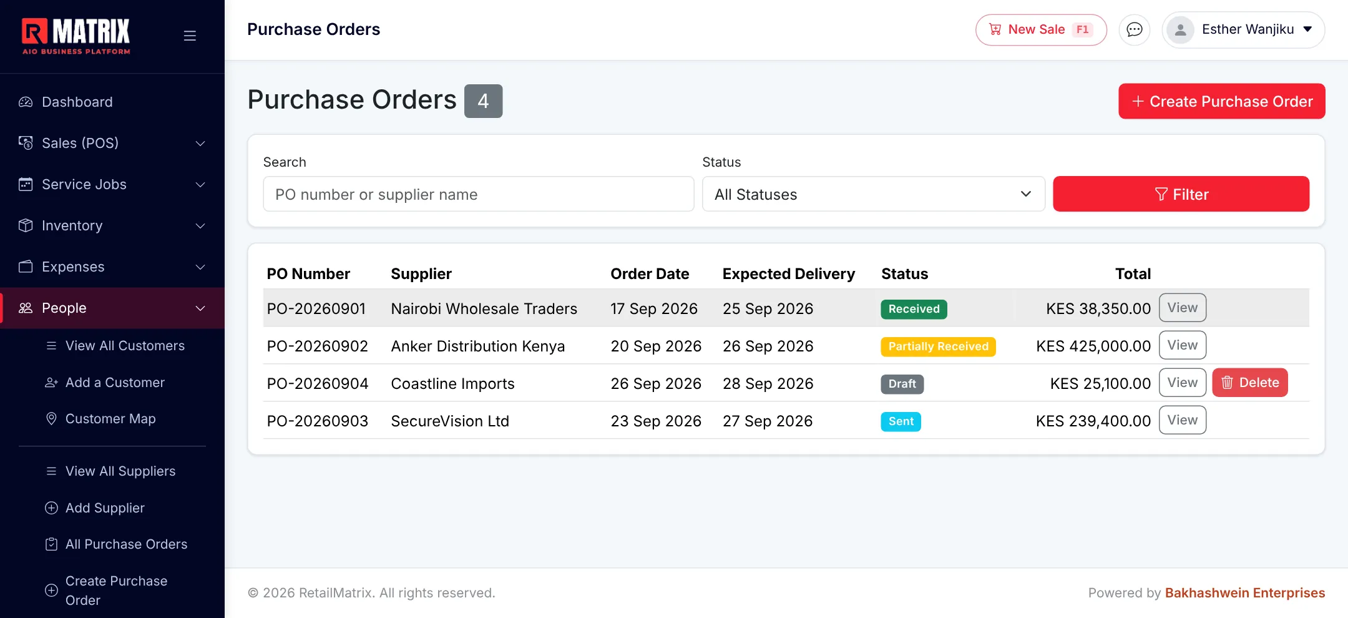Click the View All Suppliers list icon
Viewport: 1348px width, 618px height.
pyautogui.click(x=52, y=471)
